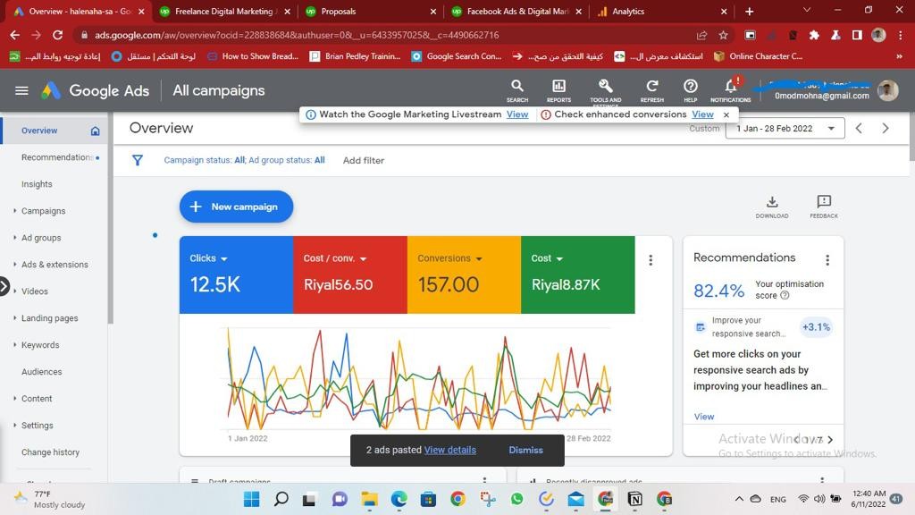Screen dimensions: 915x515
Task: Open the Windows Start menu
Action: pyautogui.click(x=251, y=499)
